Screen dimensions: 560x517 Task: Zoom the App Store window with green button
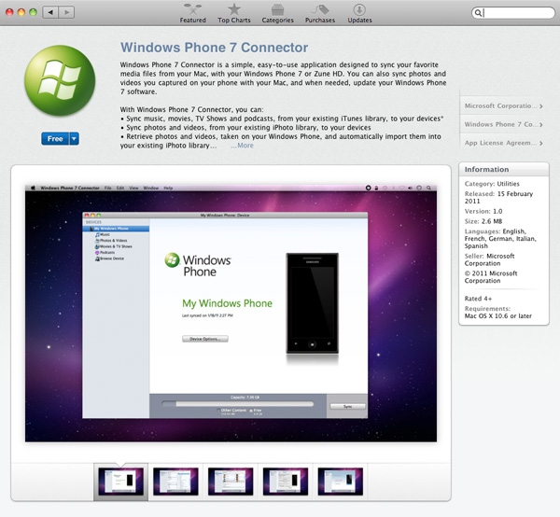34,12
